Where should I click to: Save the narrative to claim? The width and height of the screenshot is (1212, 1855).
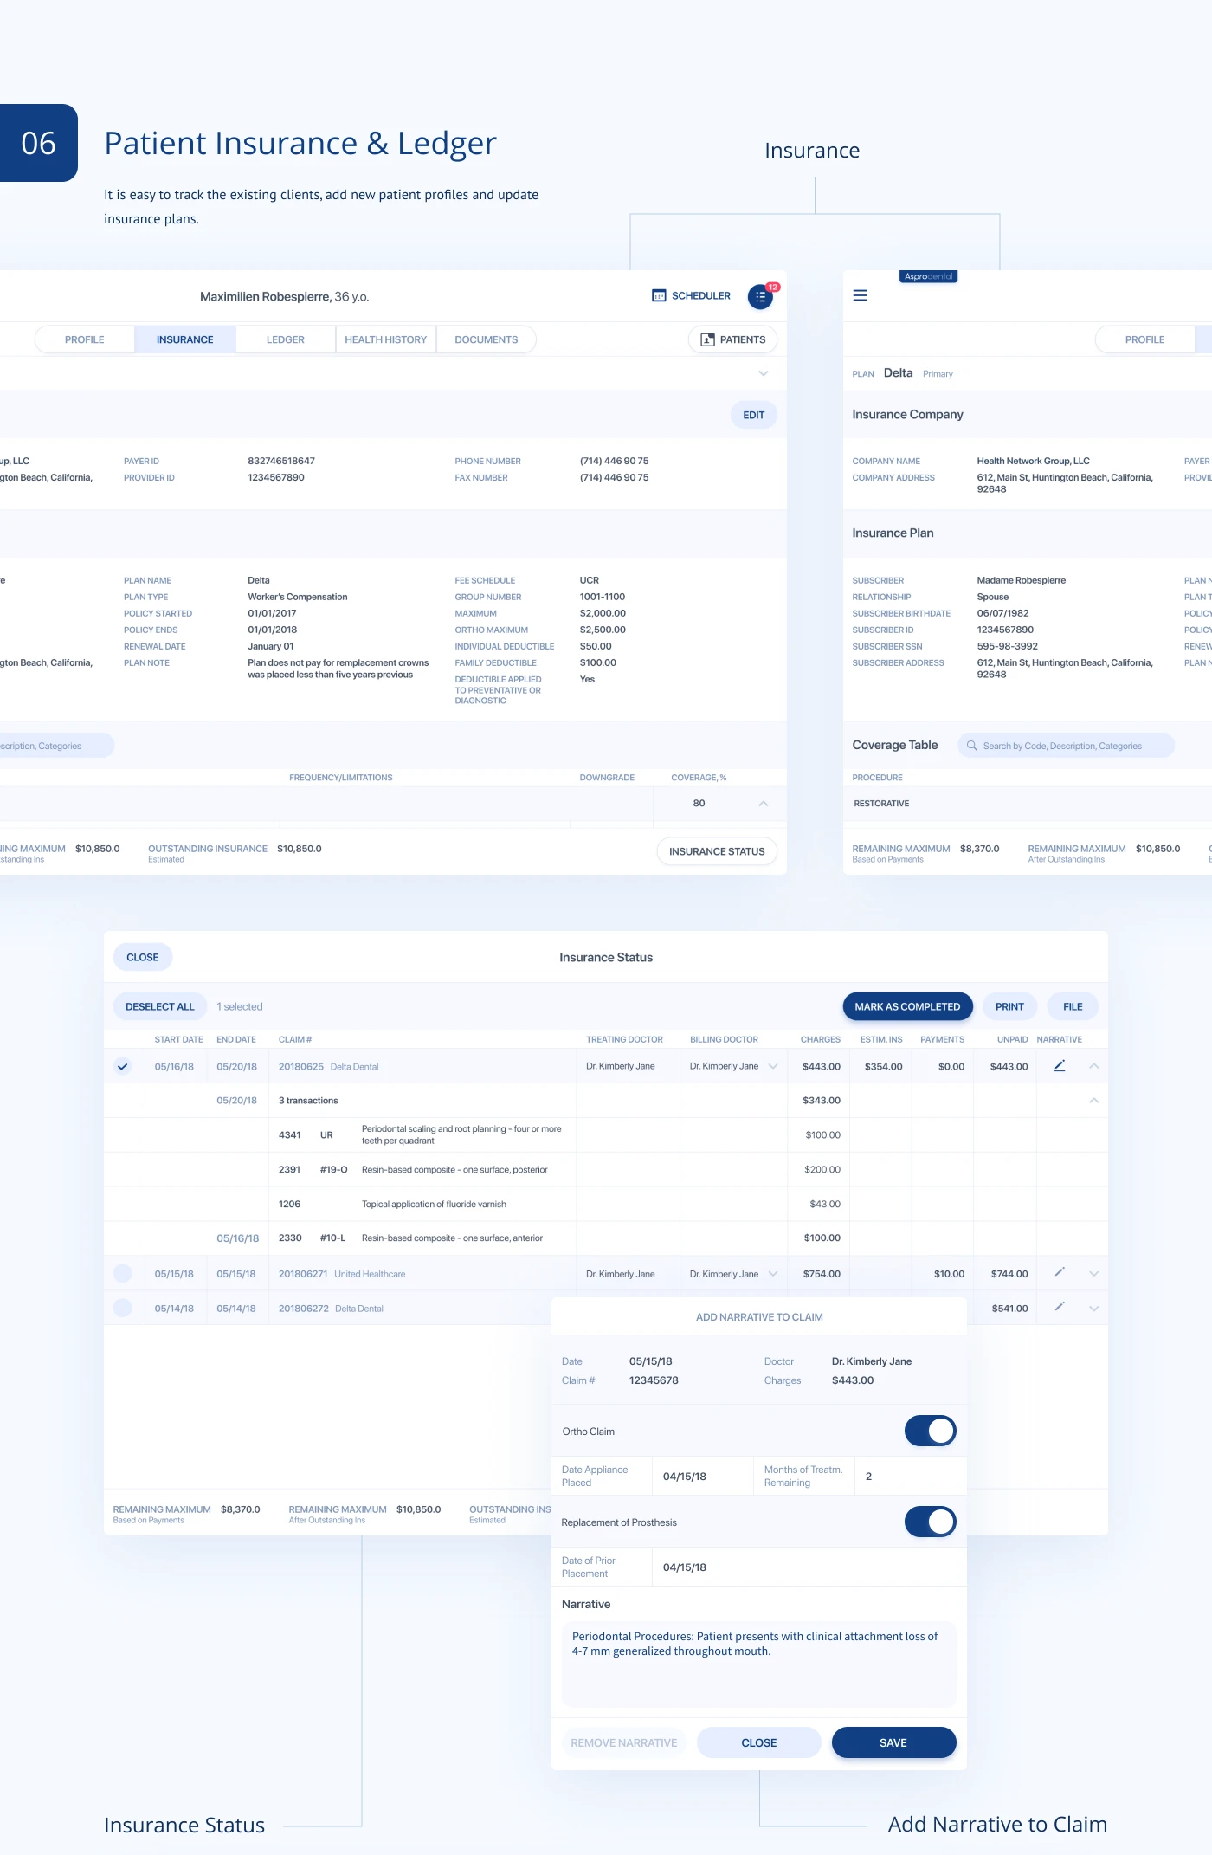click(x=893, y=1742)
